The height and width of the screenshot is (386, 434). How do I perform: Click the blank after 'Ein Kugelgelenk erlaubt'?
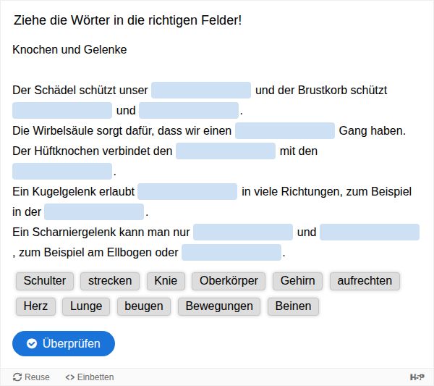click(x=187, y=192)
